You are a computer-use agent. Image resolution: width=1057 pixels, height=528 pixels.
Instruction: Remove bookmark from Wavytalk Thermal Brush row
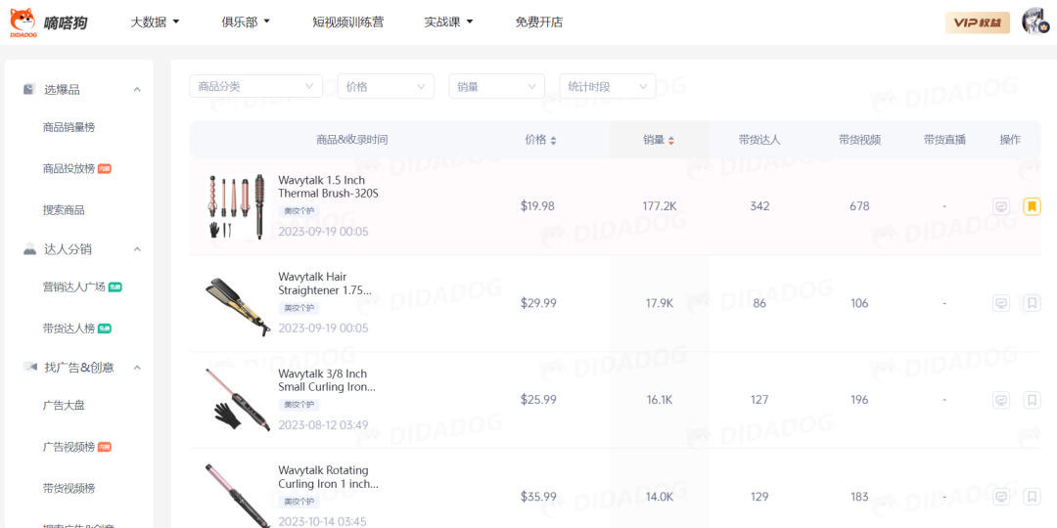(x=1032, y=206)
